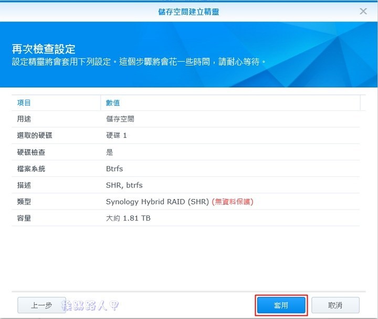Select the 描述 row label
The image size is (378, 319).
pyautogui.click(x=24, y=185)
